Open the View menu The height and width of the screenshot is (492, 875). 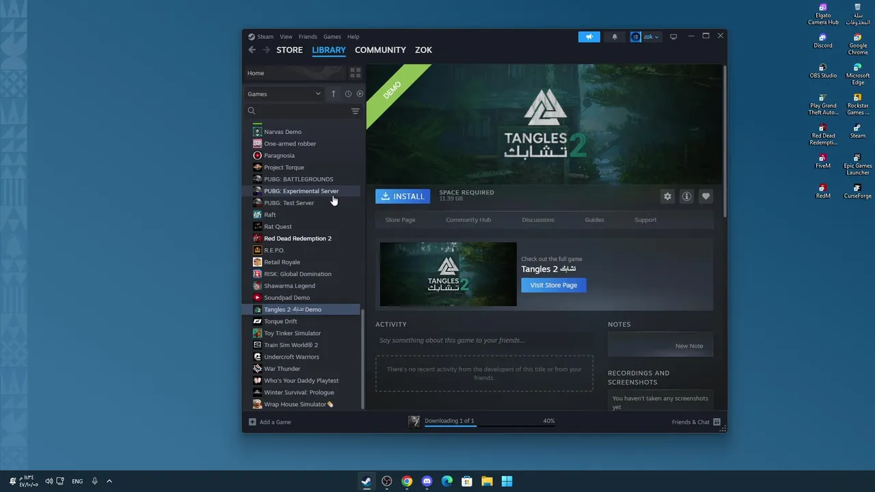(286, 37)
